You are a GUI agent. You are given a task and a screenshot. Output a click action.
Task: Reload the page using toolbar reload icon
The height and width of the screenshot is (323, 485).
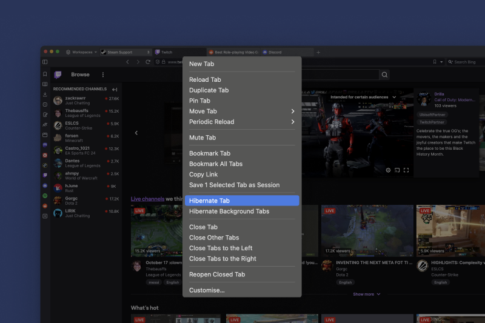(148, 62)
